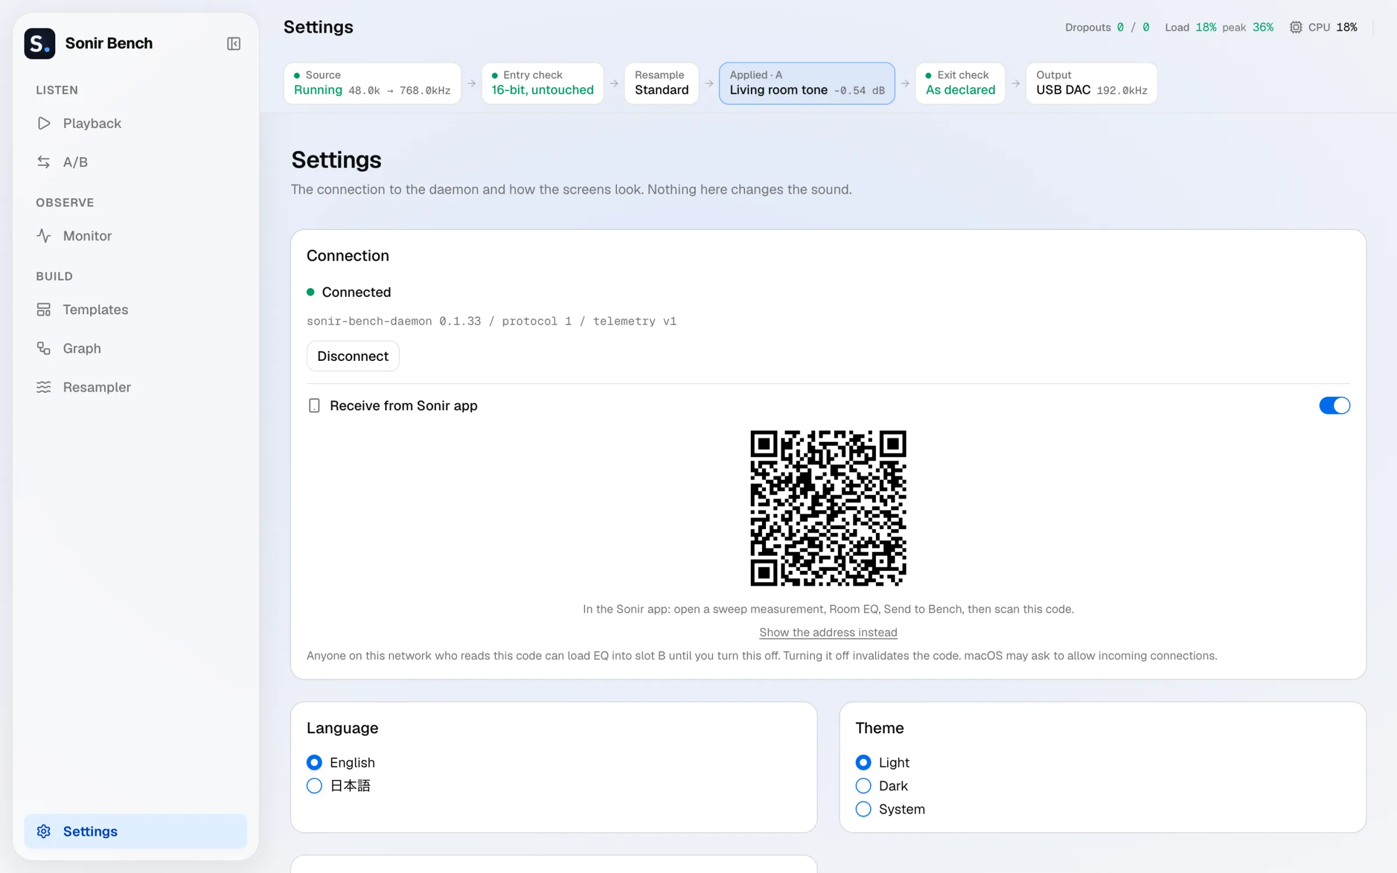Click the Sonir Bench logo icon
1397x873 pixels.
[x=40, y=44]
